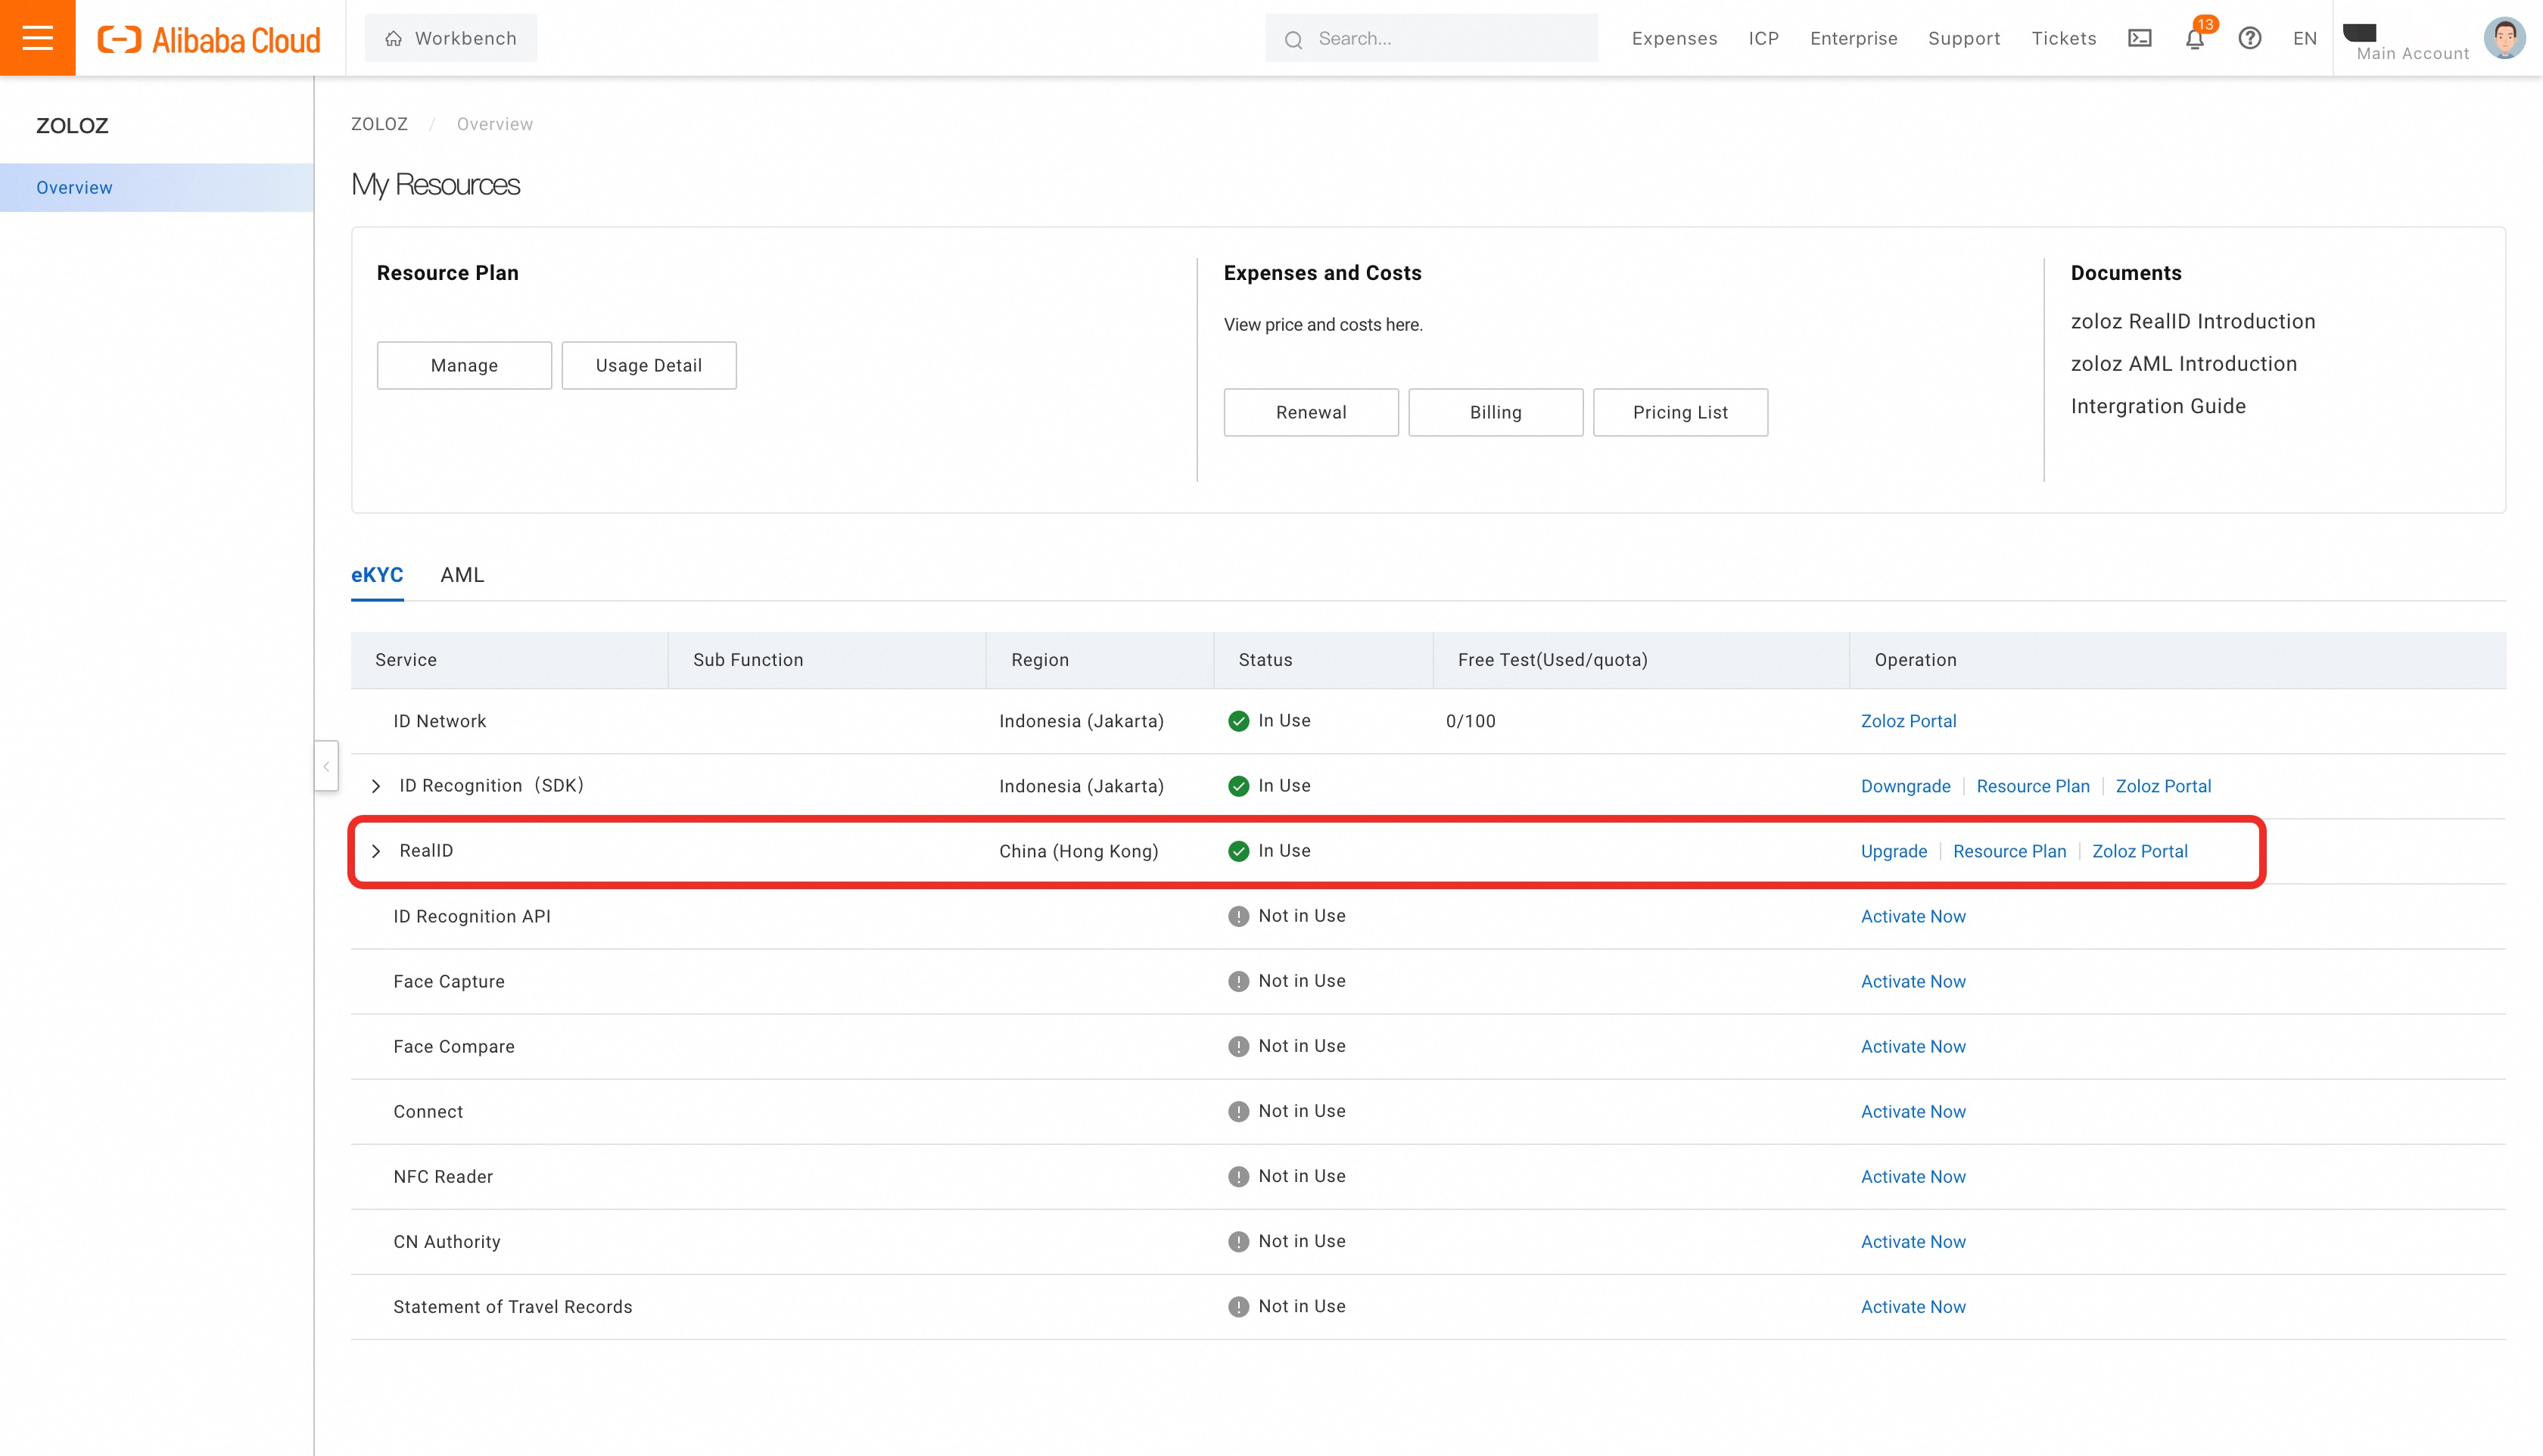Image resolution: width=2543 pixels, height=1456 pixels.
Task: Collapse the left sidebar panel
Action: [x=326, y=766]
